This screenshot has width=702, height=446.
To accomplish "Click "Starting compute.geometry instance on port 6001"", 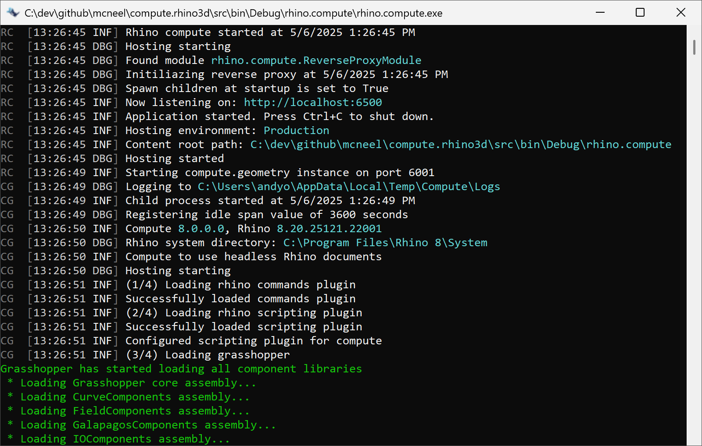I will 280,173.
